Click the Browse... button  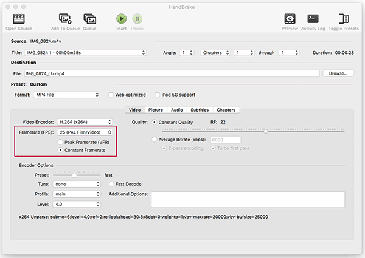pyautogui.click(x=338, y=73)
